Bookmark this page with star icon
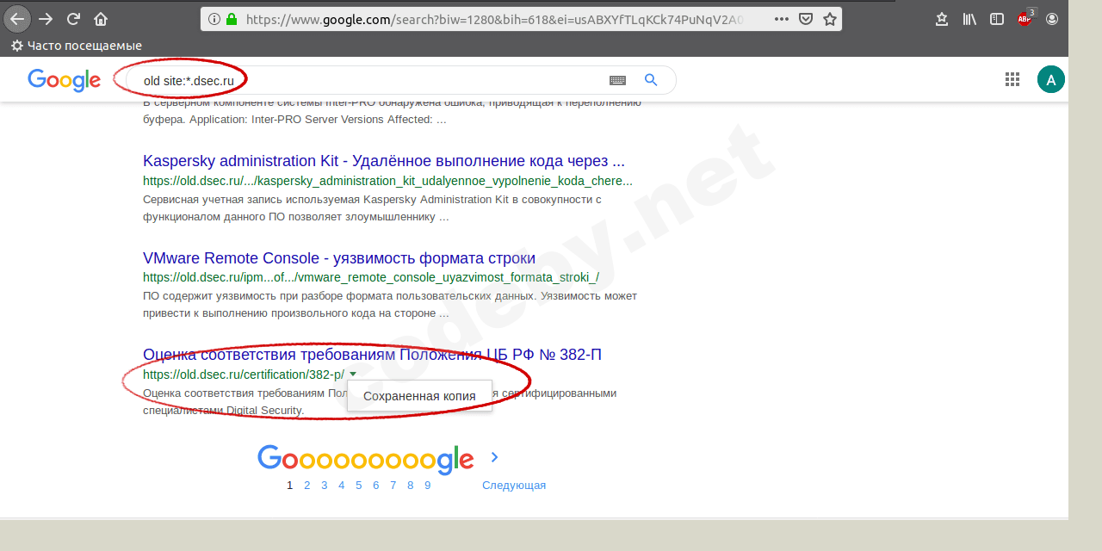Screen dimensions: 1102x551 tap(830, 19)
